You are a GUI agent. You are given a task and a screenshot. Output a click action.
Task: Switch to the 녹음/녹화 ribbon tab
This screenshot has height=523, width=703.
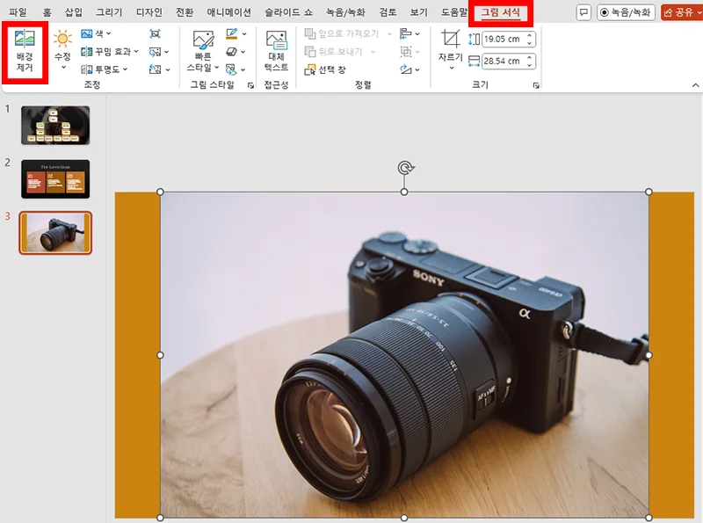[x=345, y=12]
